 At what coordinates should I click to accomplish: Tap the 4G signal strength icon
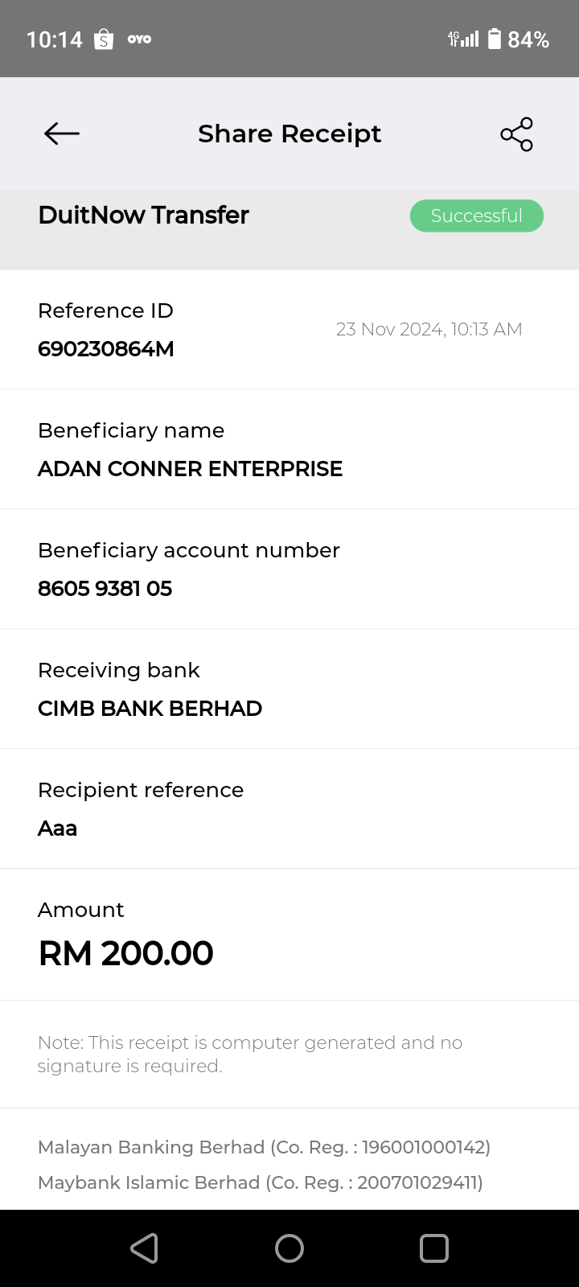point(464,39)
